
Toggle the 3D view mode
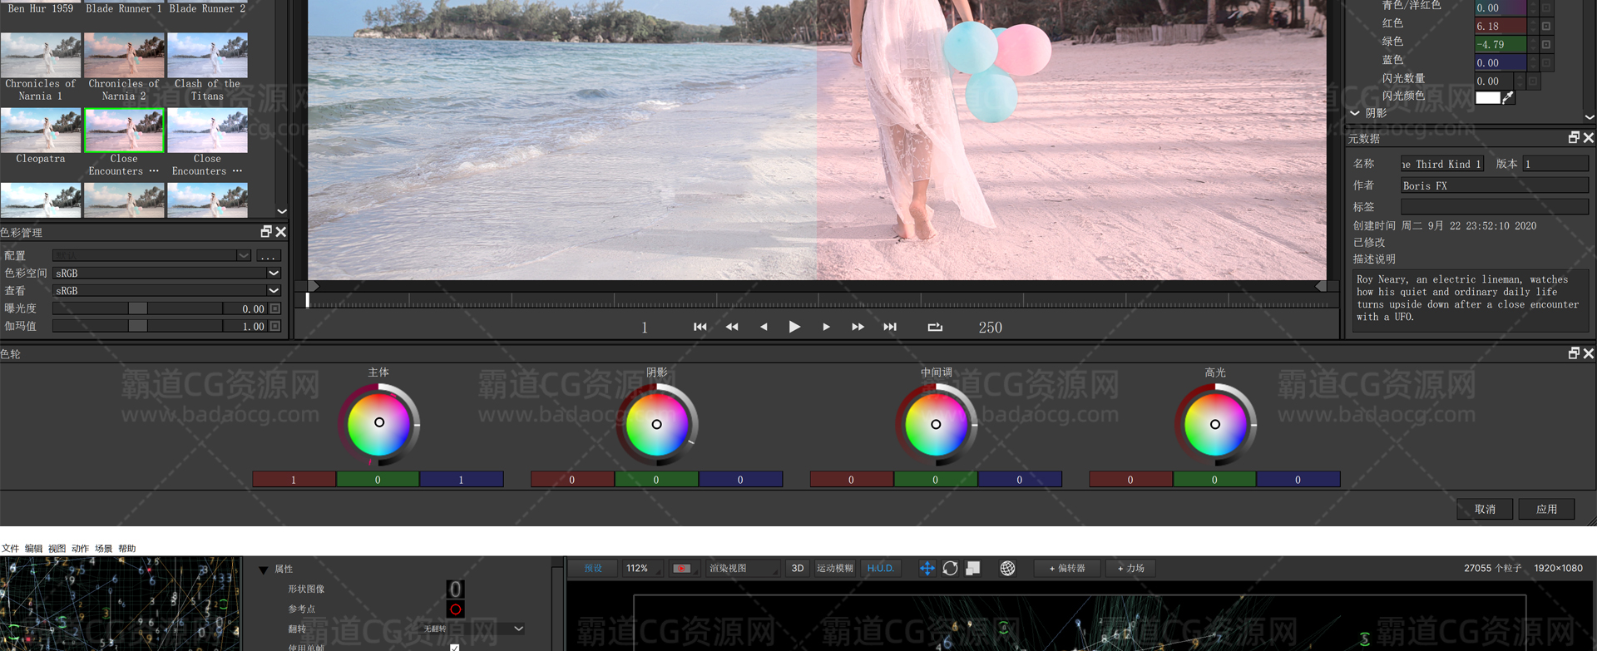(798, 568)
